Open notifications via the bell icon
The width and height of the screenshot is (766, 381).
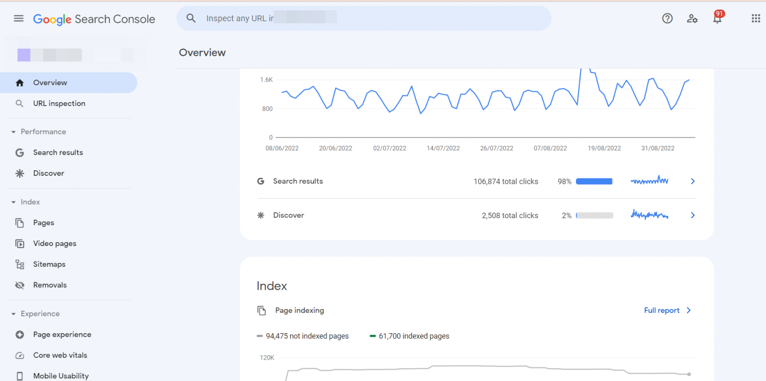pyautogui.click(x=717, y=18)
